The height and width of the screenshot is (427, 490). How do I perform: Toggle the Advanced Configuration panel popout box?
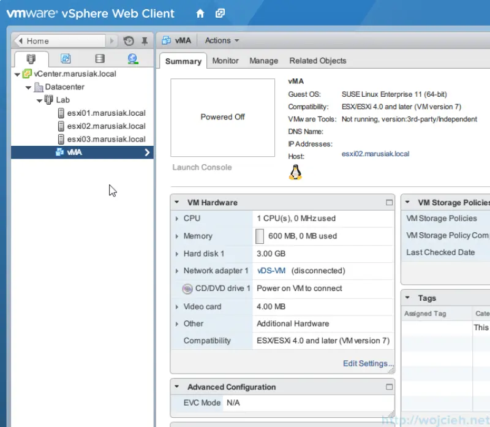[x=388, y=387]
